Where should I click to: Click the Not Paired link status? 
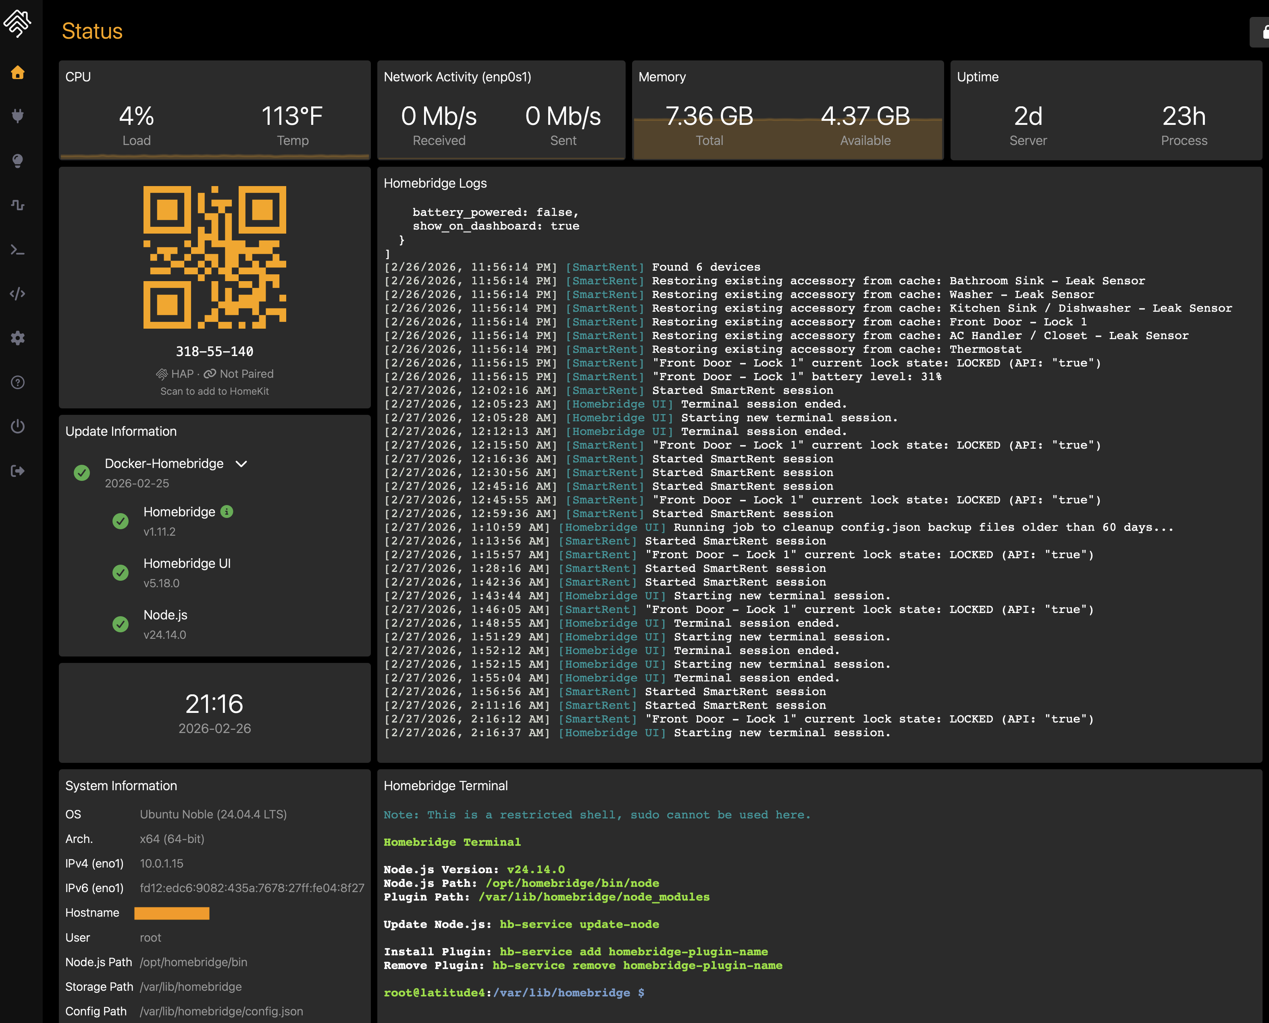(239, 374)
